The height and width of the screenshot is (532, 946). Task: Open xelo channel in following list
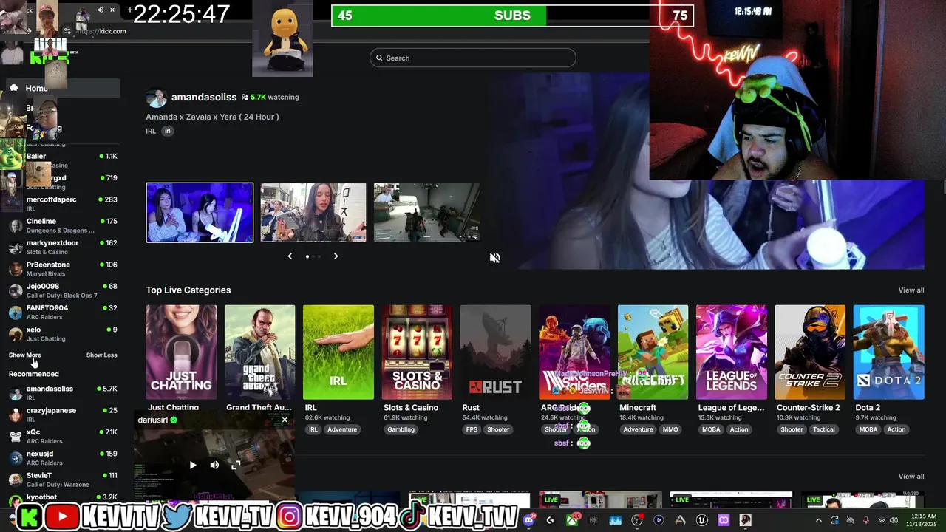63,334
